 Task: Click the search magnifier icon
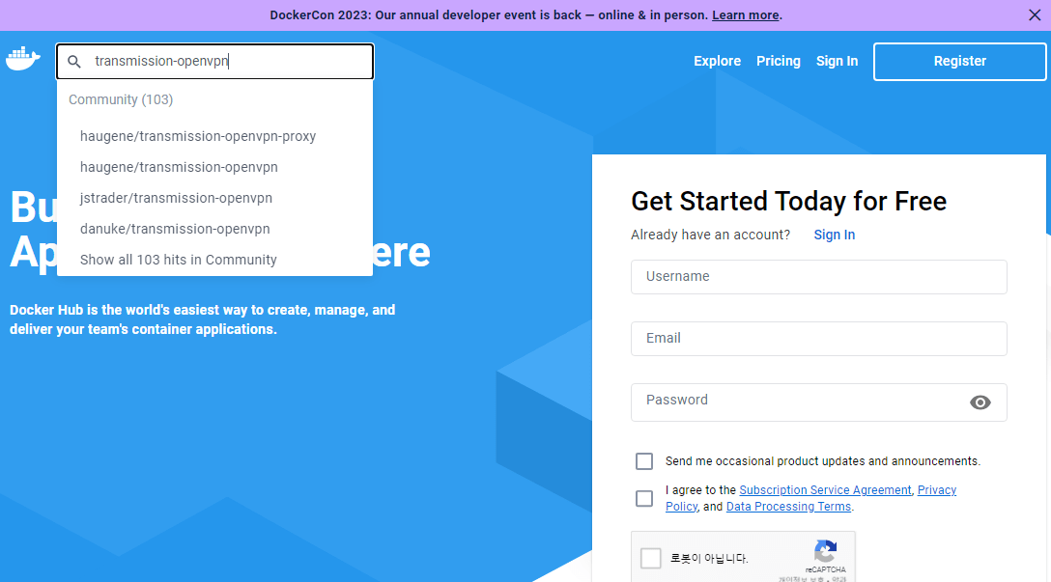74,62
